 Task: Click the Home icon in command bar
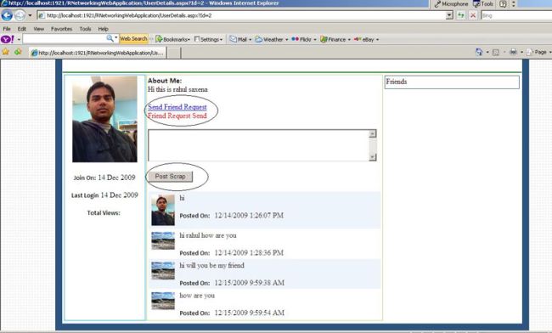tap(479, 52)
